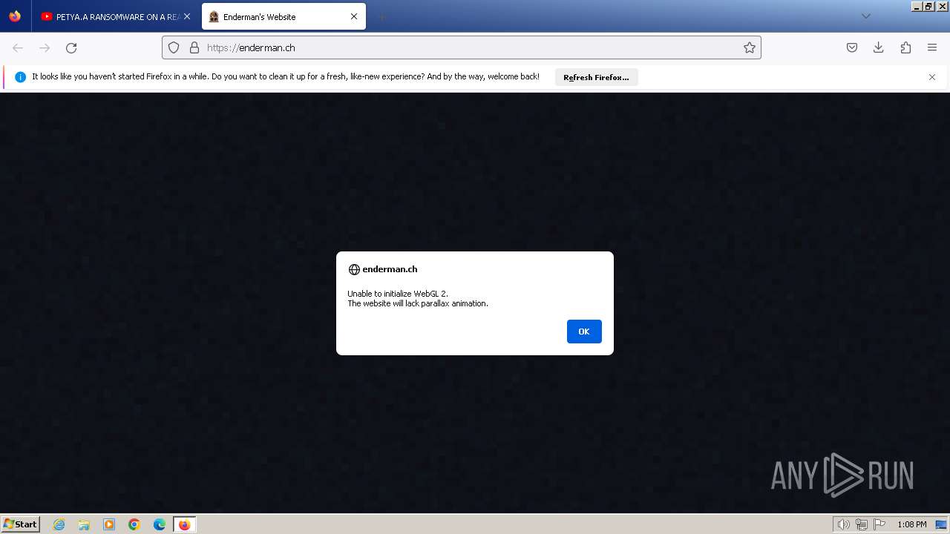The height and width of the screenshot is (534, 950).
Task: Click the network tray icon
Action: tap(862, 524)
